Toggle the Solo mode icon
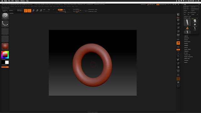This screenshot has width=201, height=113. coord(178,83)
